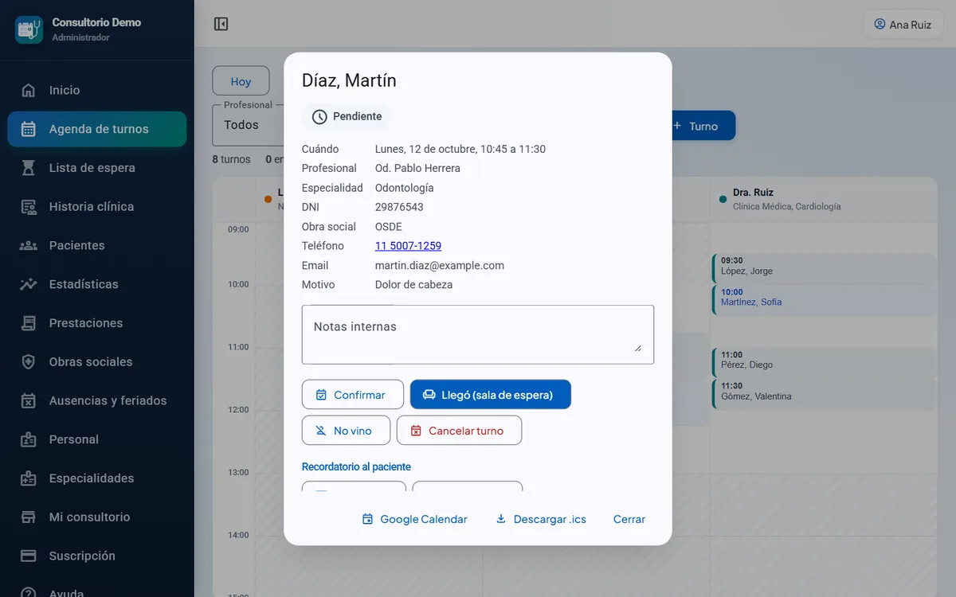Click the Especialidades icon
Image resolution: width=956 pixels, height=597 pixels.
29,478
